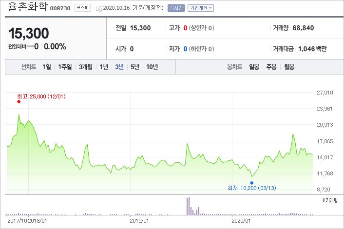
Task: Click the stock name 율촌화학
Action: (x=28, y=7)
